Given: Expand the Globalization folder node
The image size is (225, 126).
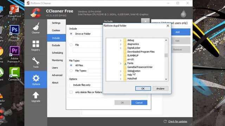Looking at the screenshot, I should (121, 71).
